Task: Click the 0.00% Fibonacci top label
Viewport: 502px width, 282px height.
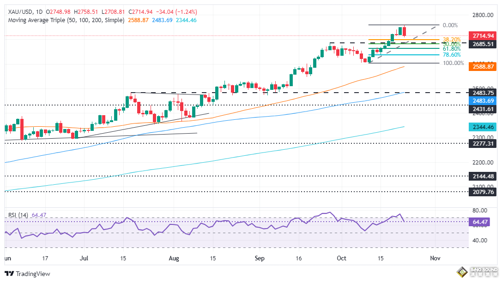Action: point(450,25)
